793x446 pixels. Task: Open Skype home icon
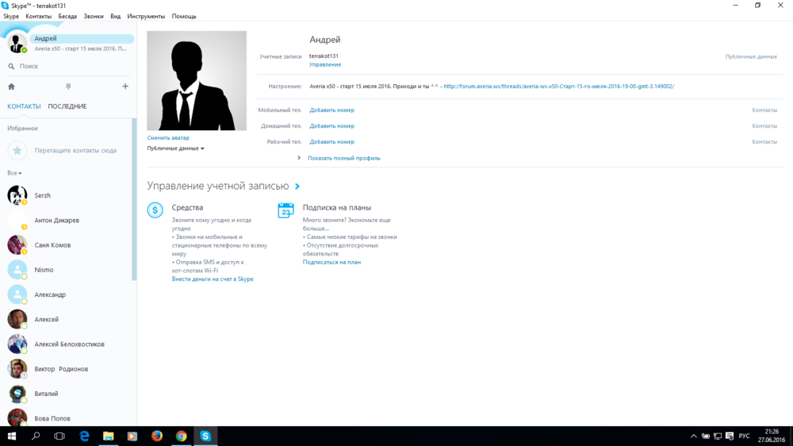tap(11, 87)
